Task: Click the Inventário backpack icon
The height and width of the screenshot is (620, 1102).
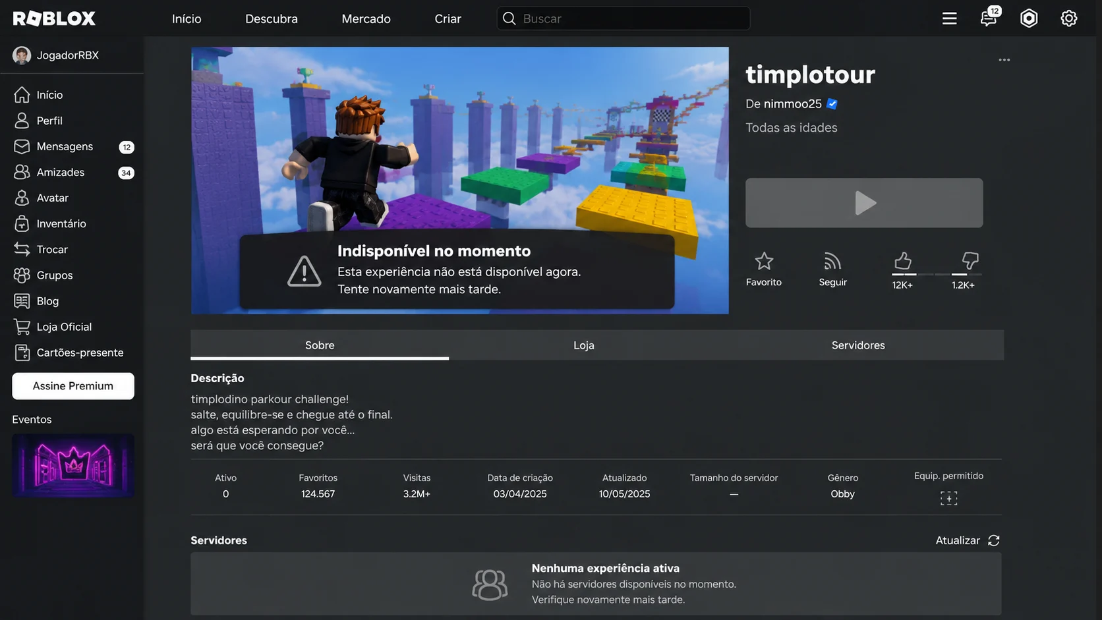Action: point(22,223)
